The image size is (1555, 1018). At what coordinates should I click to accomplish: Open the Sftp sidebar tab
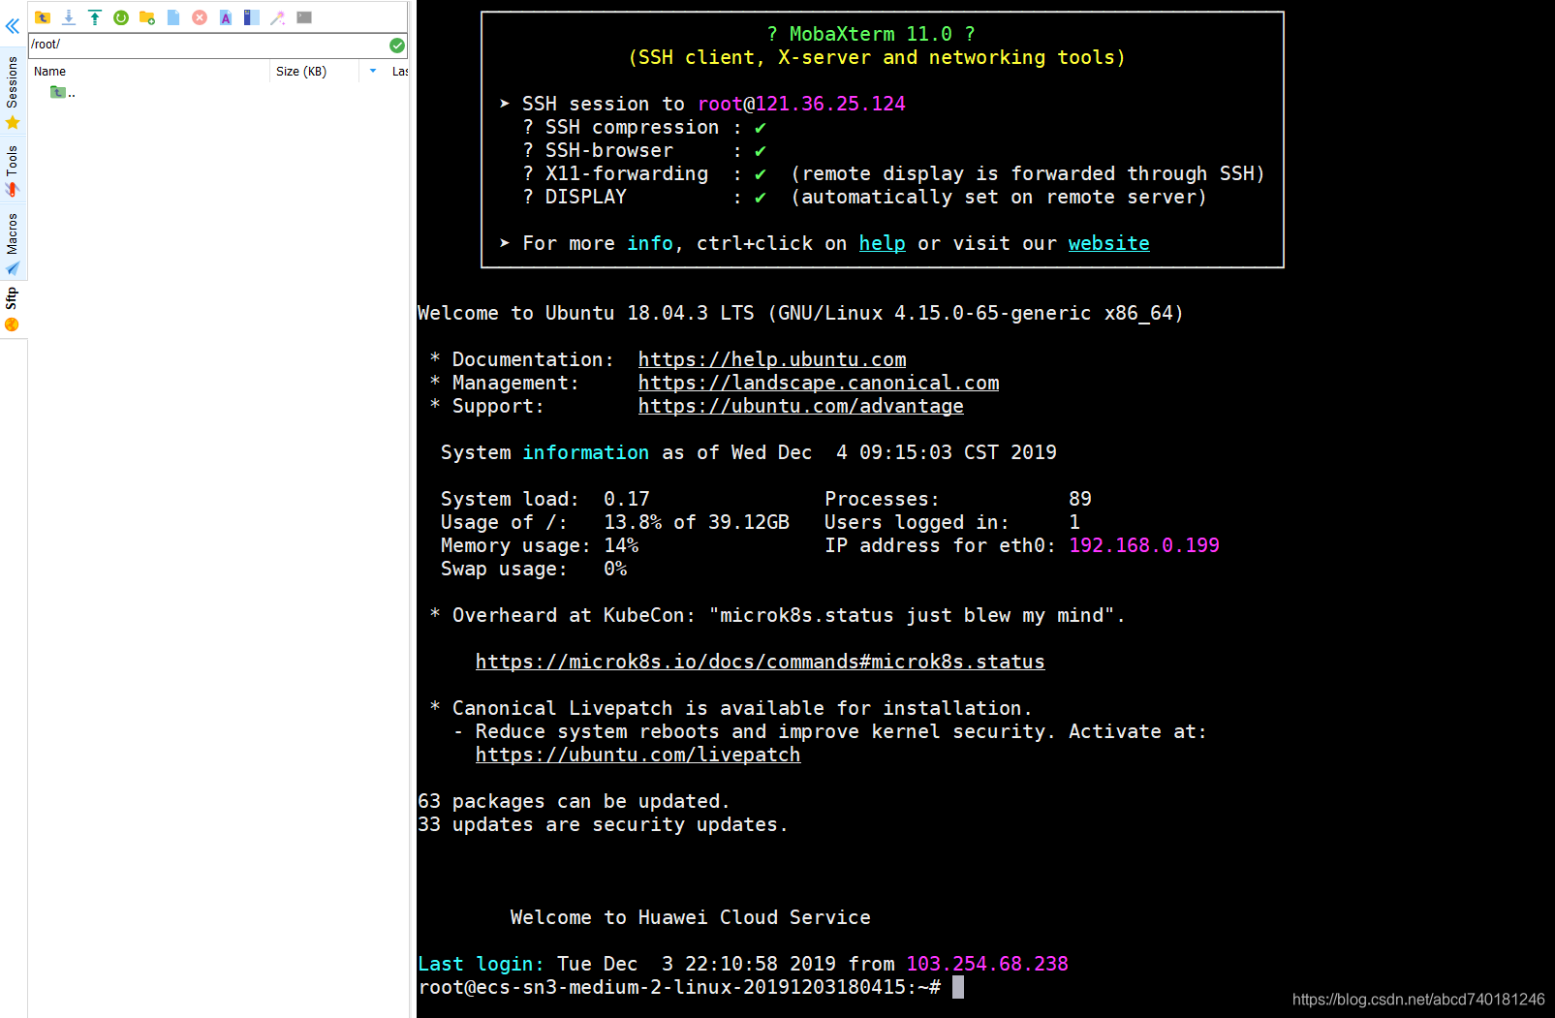click(13, 309)
